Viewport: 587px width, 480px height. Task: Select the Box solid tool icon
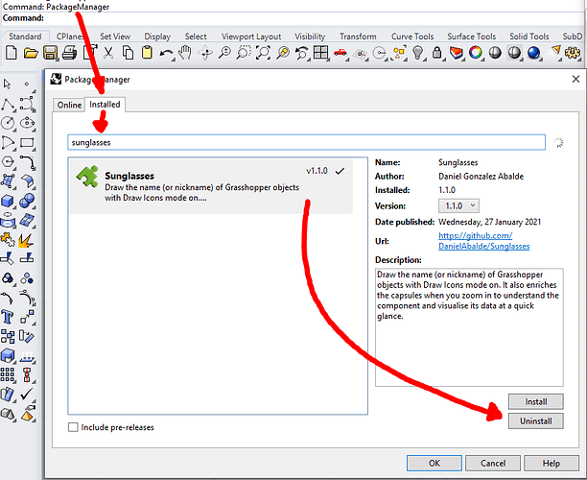[x=8, y=202]
